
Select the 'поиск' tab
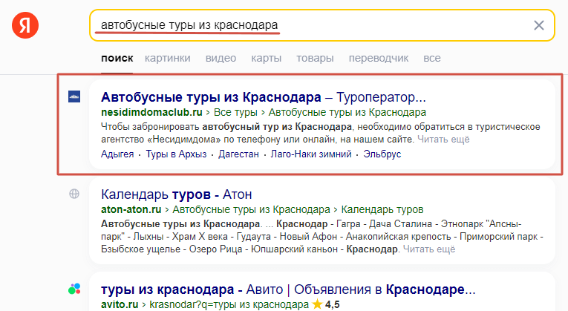pyautogui.click(x=117, y=59)
